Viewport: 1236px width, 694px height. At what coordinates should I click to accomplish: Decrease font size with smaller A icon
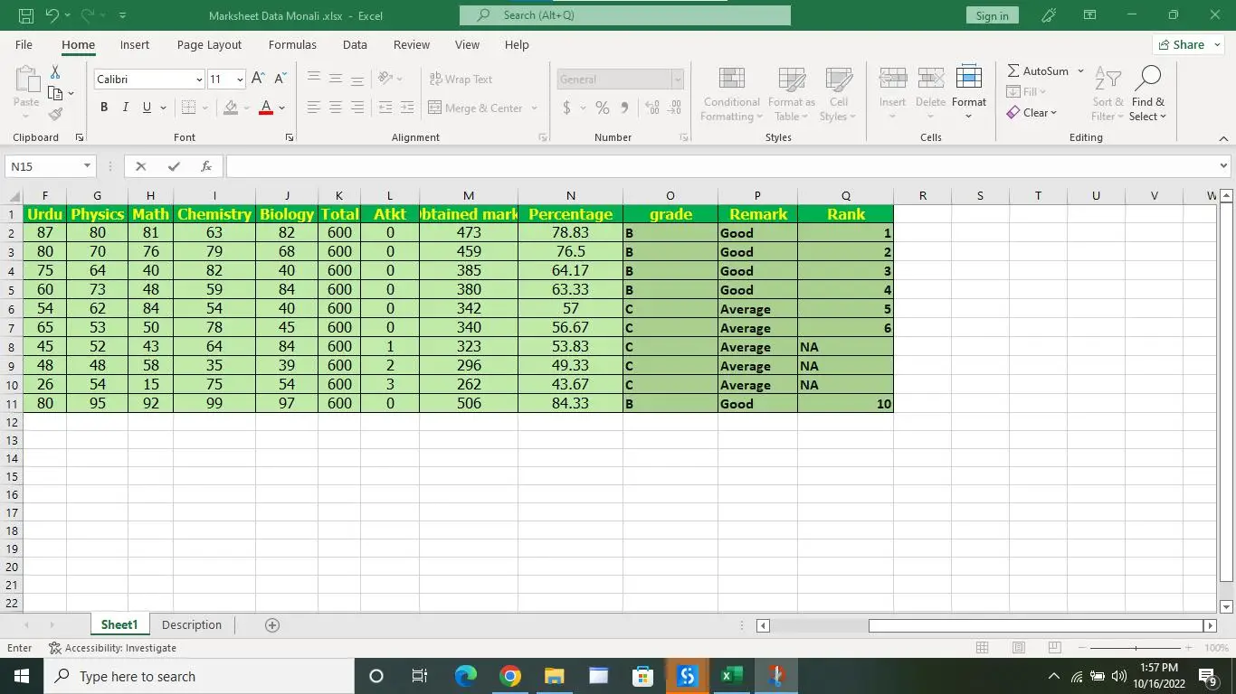pos(280,79)
